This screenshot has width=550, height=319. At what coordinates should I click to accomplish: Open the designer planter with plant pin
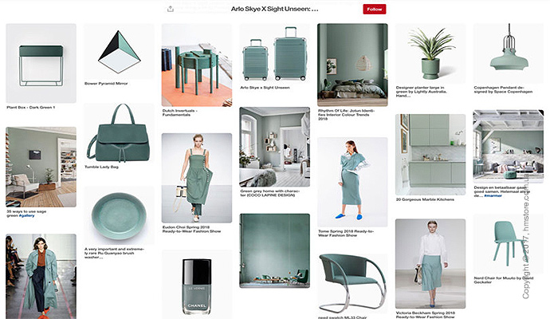point(430,53)
